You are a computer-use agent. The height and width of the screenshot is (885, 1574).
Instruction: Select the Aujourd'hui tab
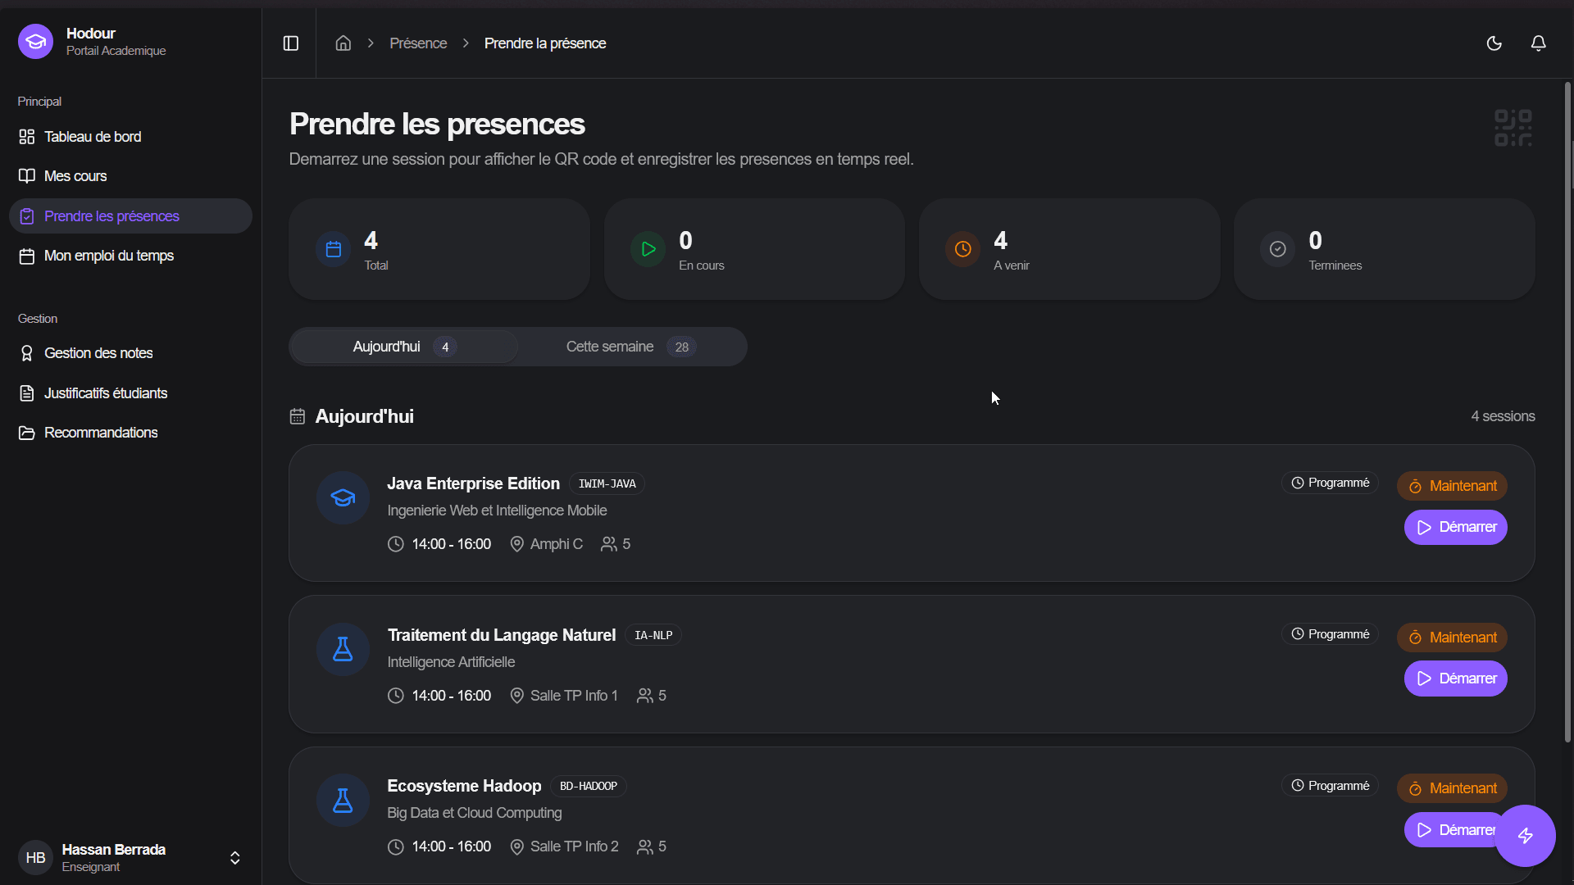[x=404, y=347]
